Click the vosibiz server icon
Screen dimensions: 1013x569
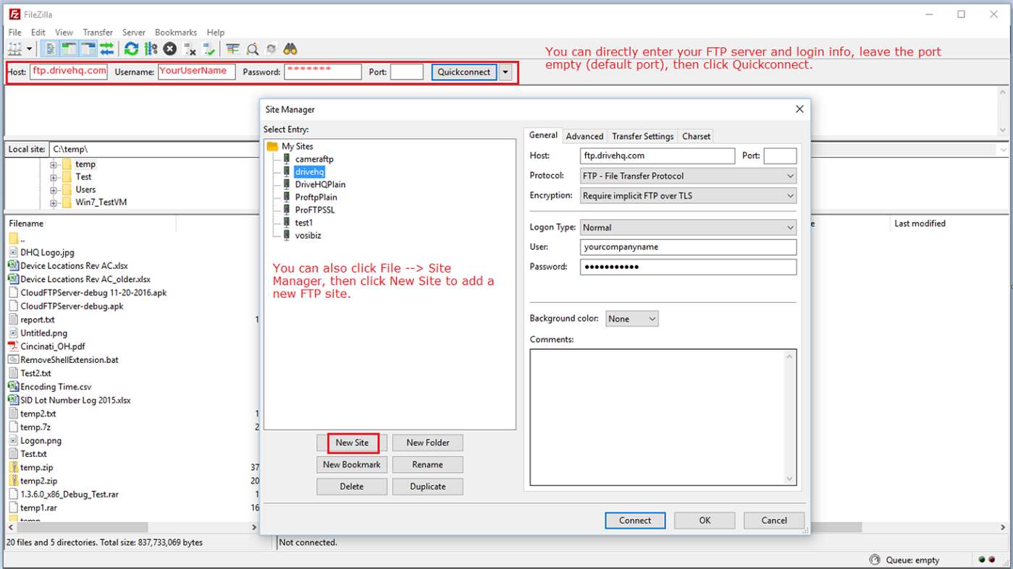287,235
